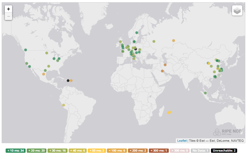247x155 pixels.
Task: Click the yellow probe marker in Peru
Action: pos(64,105)
